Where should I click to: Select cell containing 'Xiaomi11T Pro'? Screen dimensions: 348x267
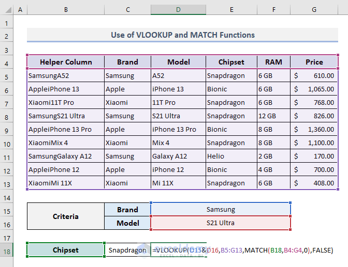(66, 102)
